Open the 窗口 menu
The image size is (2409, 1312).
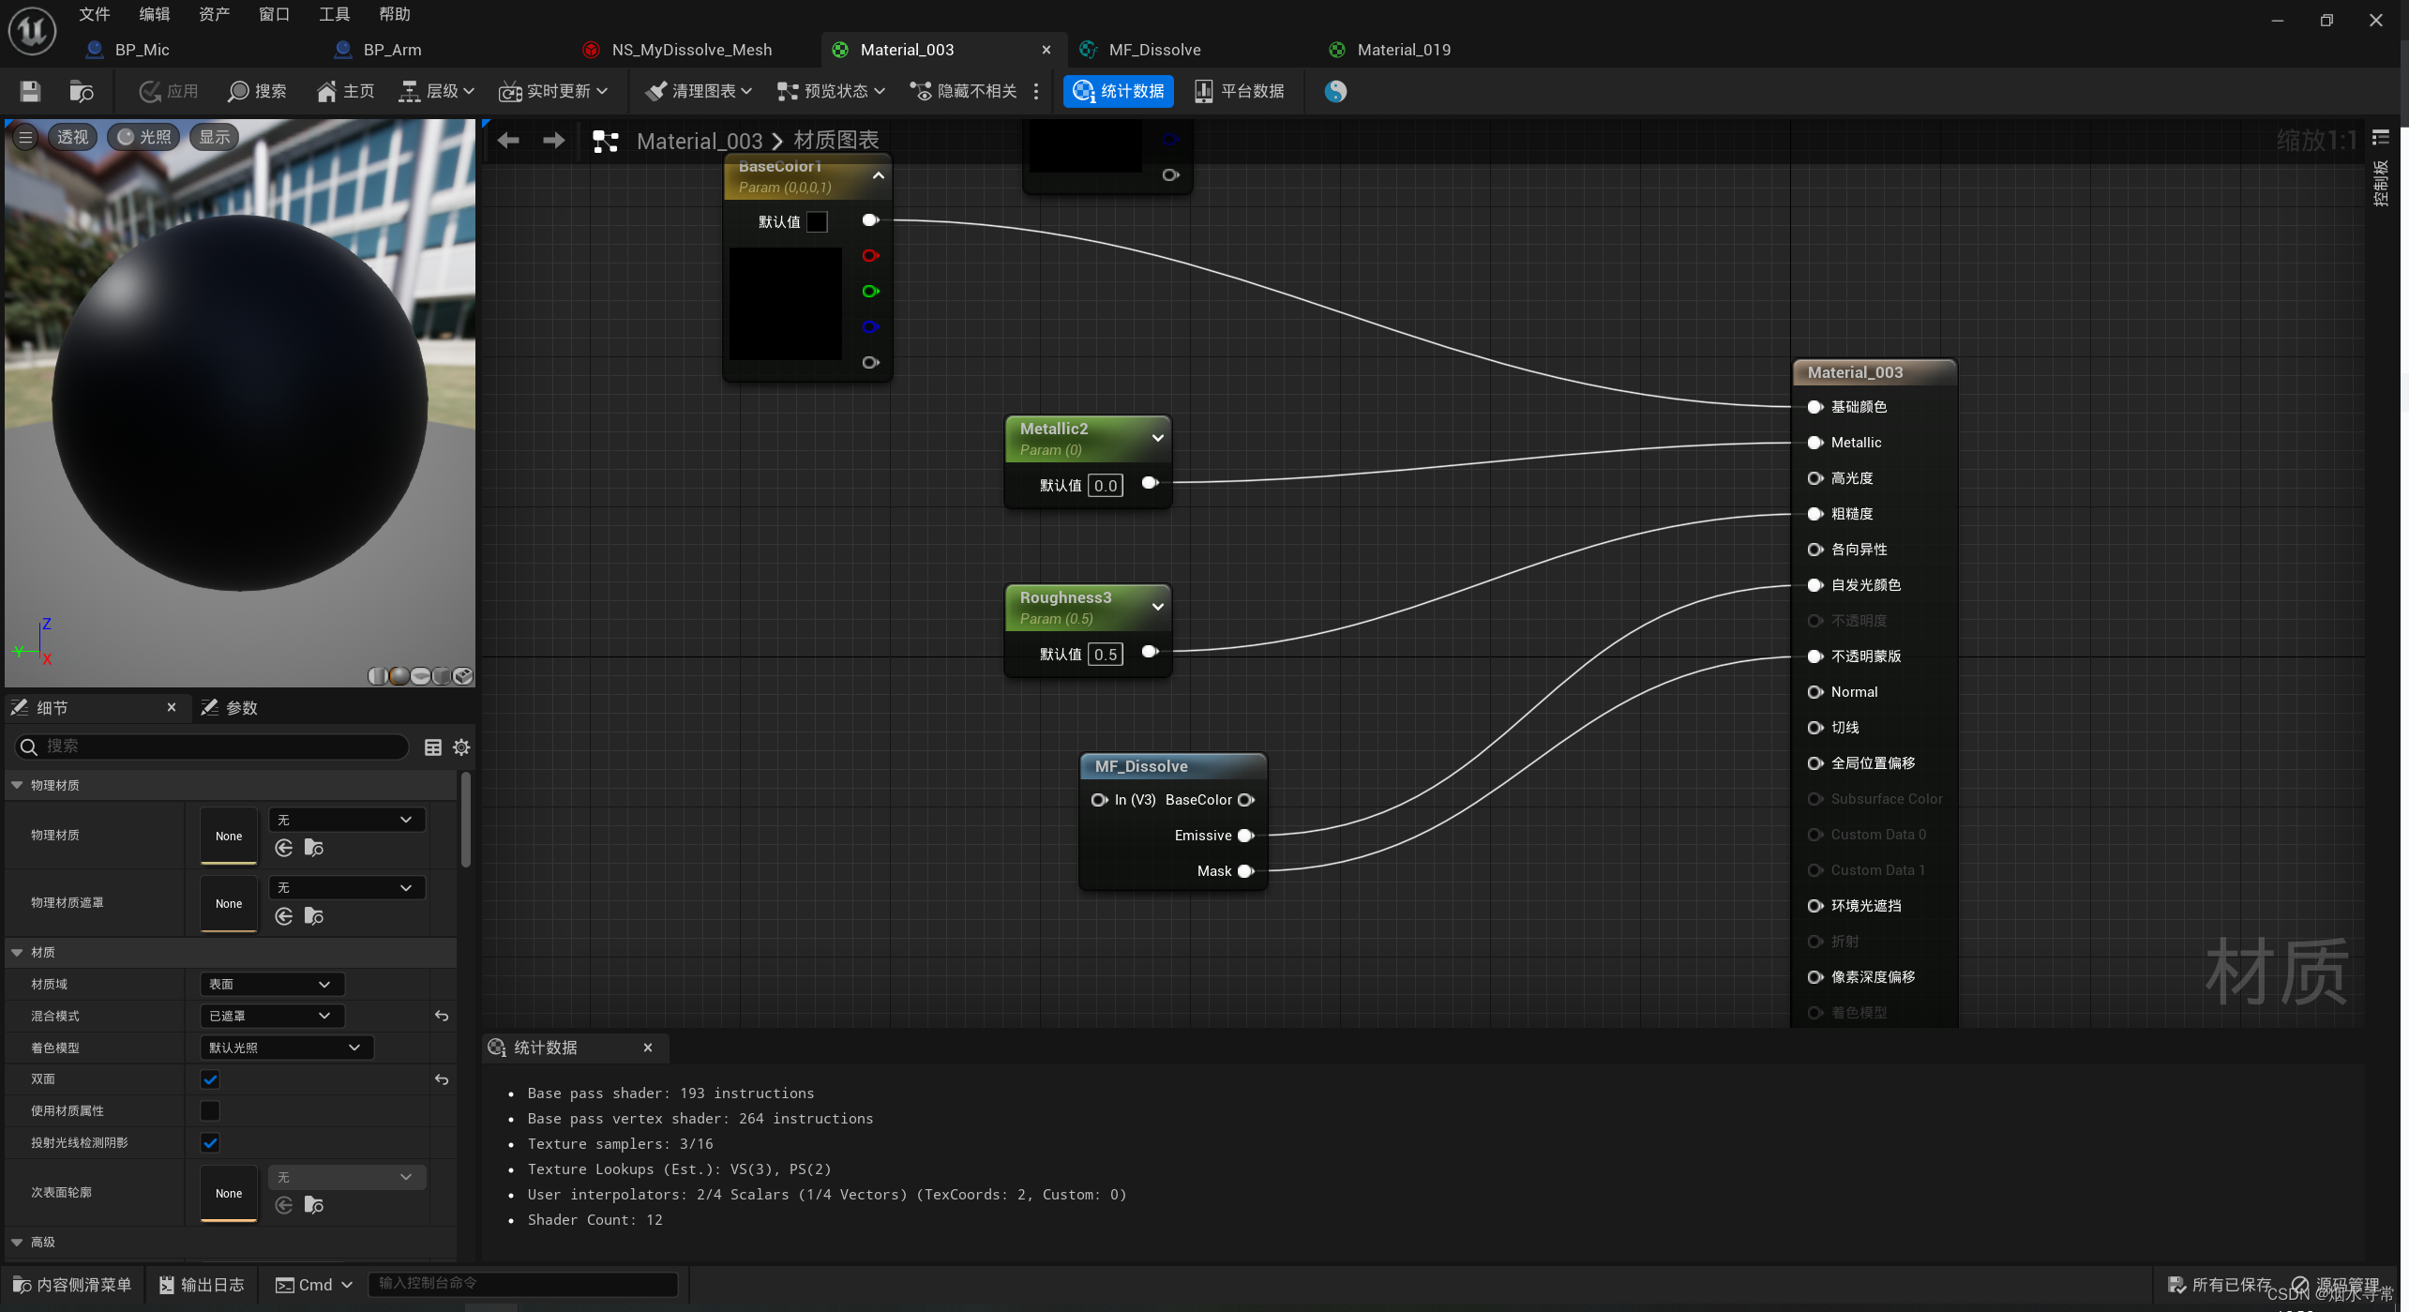click(x=273, y=13)
